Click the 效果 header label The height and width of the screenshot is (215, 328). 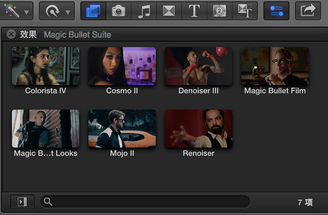click(x=28, y=34)
